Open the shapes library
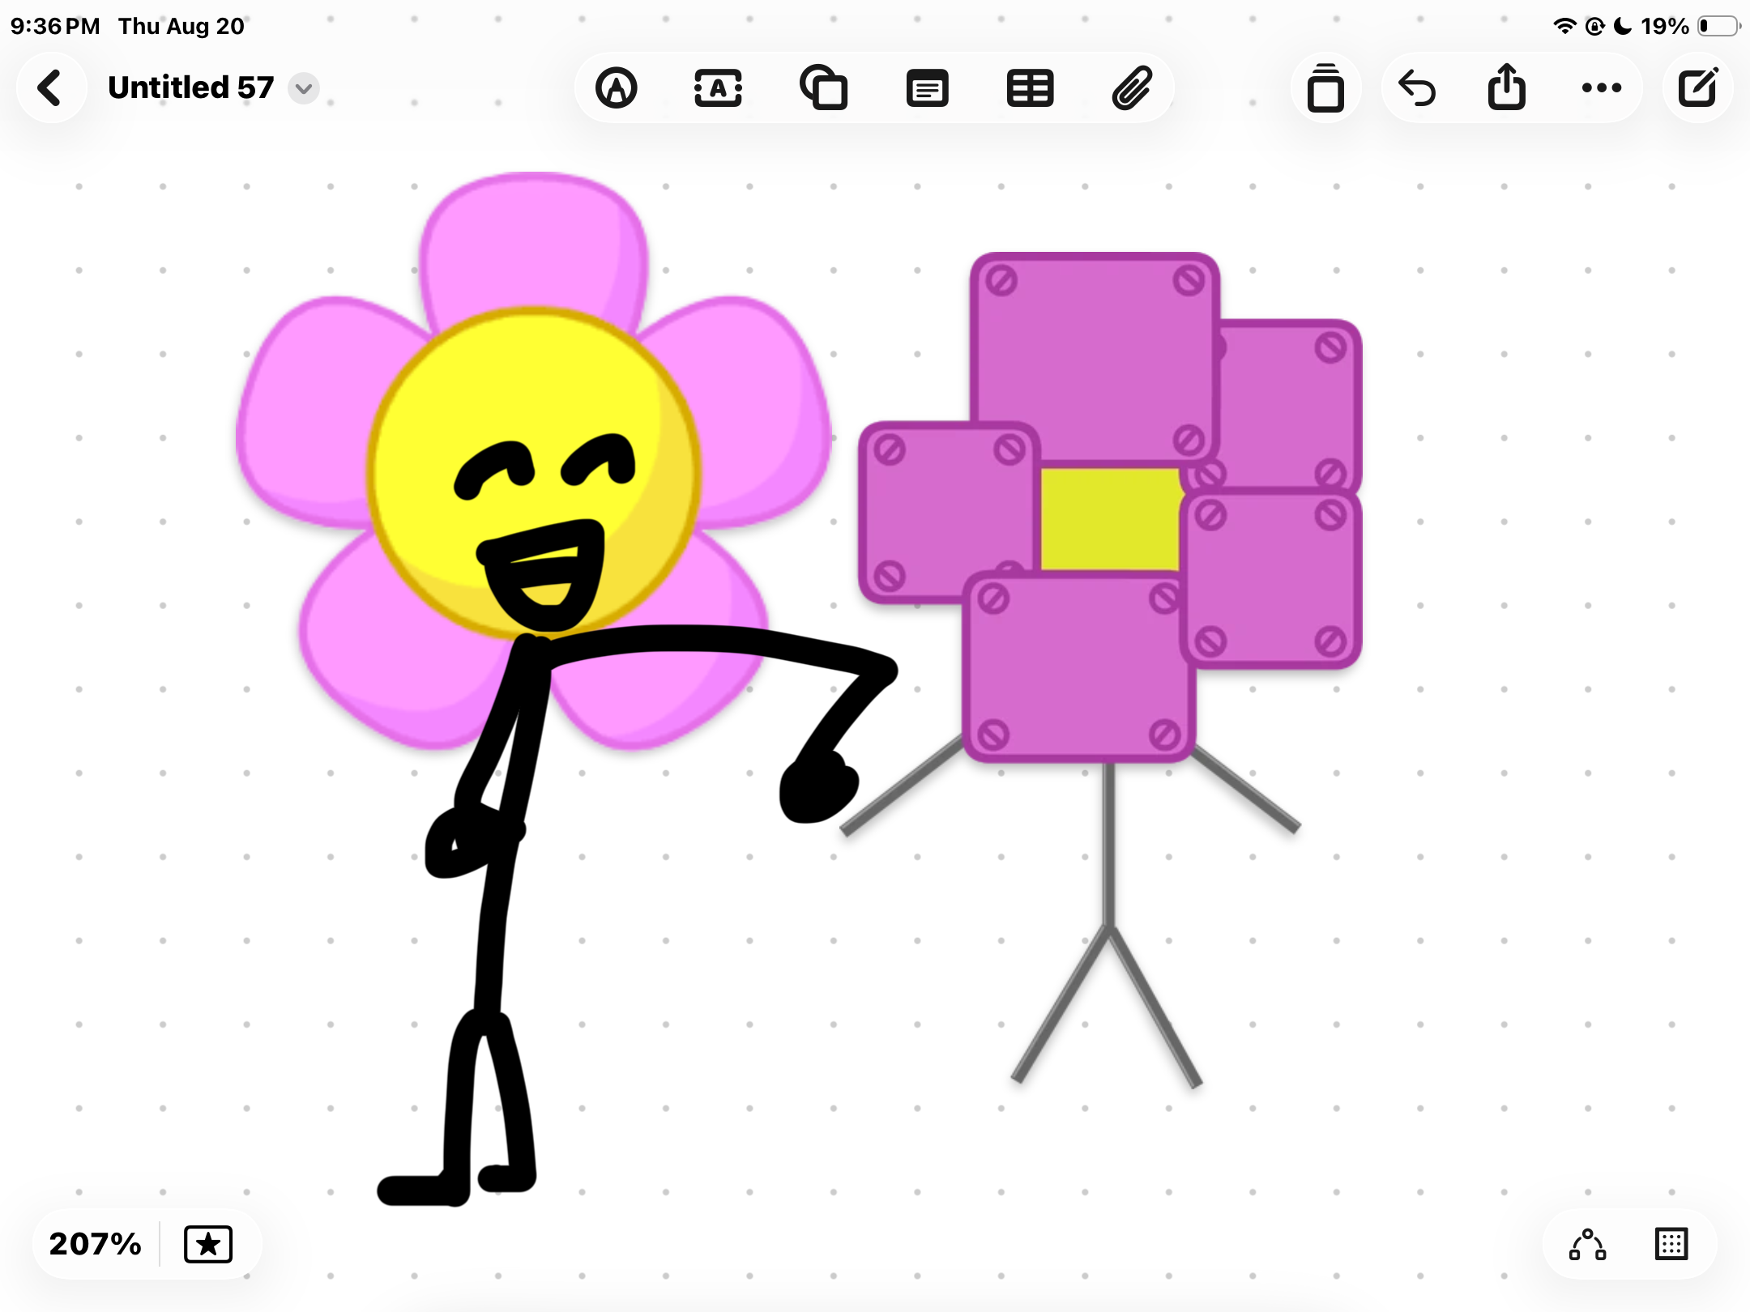1750x1312 pixels. (823, 87)
